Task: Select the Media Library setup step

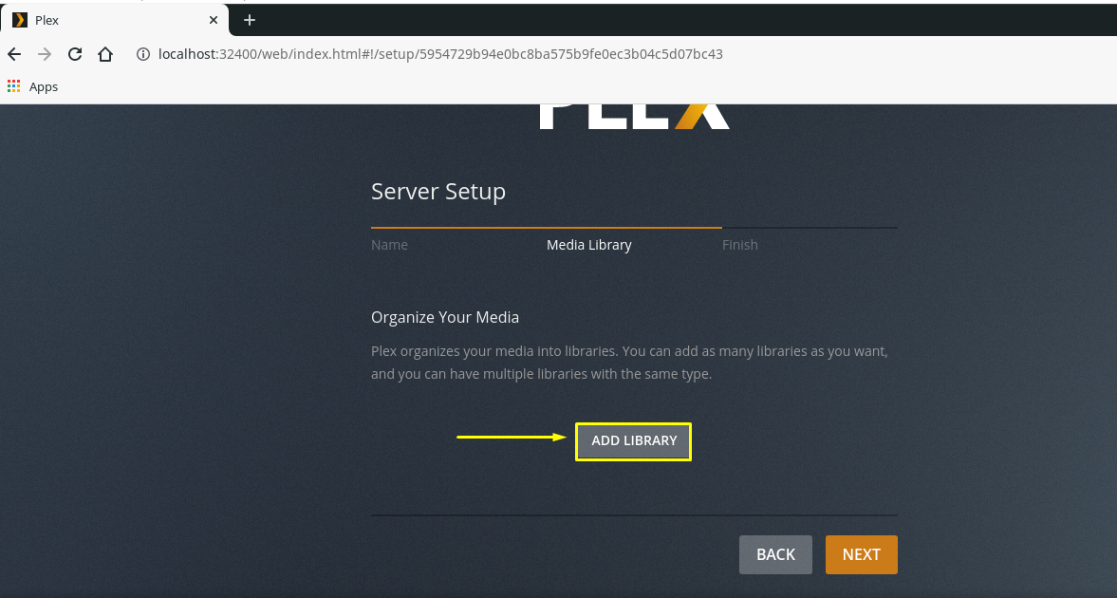Action: point(588,245)
